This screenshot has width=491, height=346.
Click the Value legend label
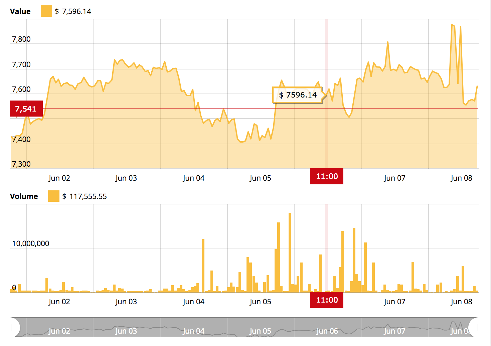pos(20,11)
